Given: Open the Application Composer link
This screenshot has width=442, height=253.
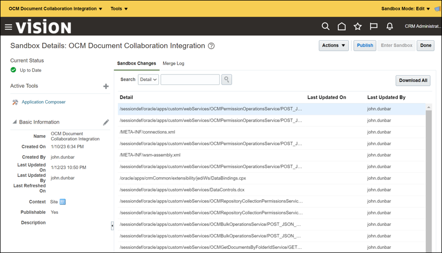Looking at the screenshot, I should [x=43, y=102].
